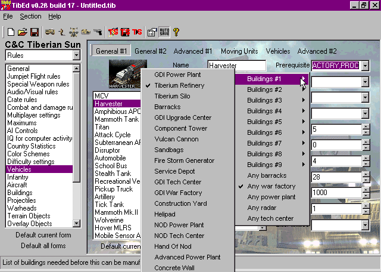Screen dimensions: 381x272
Task: Click the section list scrollbar down arrow
Action: point(76,223)
